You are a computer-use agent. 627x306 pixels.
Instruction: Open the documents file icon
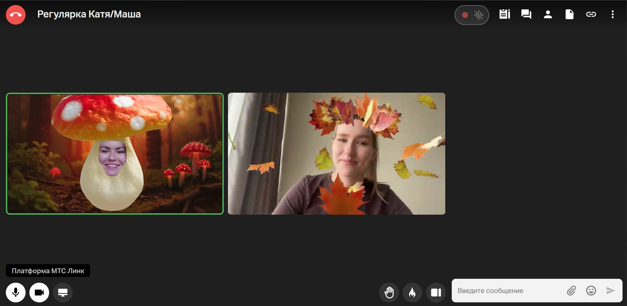[x=569, y=14]
